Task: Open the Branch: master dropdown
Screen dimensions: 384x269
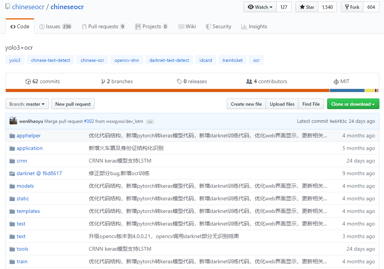Action: pyautogui.click(x=27, y=104)
